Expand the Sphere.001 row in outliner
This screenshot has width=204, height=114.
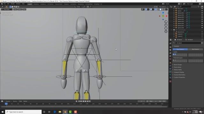[x=174, y=13]
